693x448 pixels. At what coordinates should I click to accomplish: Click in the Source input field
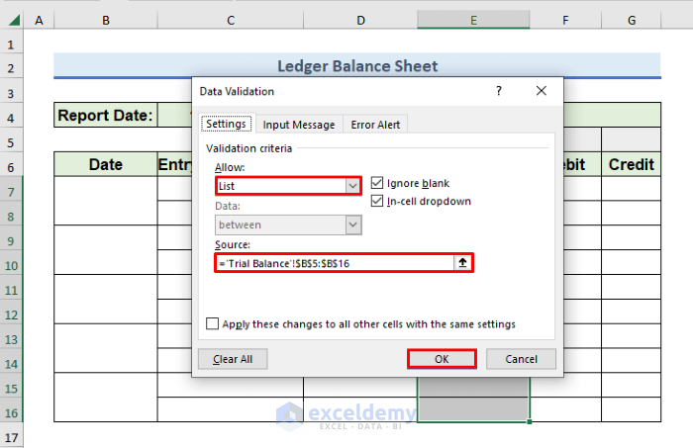(335, 263)
